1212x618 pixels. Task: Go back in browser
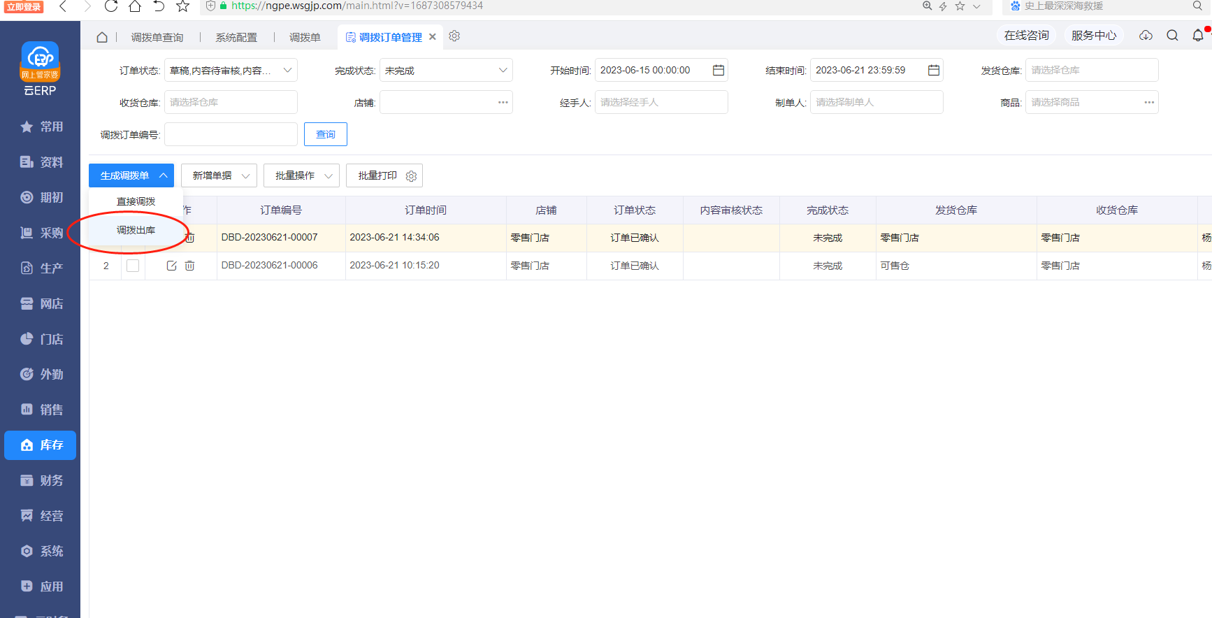[63, 6]
